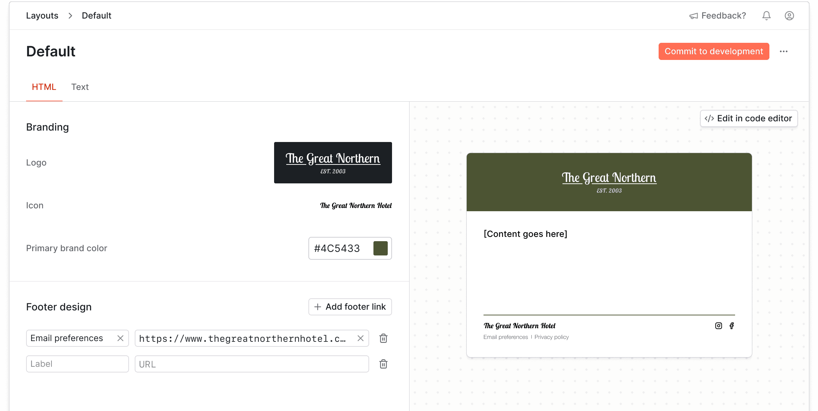
Task: Open the primary brand color swatch
Action: pos(381,248)
